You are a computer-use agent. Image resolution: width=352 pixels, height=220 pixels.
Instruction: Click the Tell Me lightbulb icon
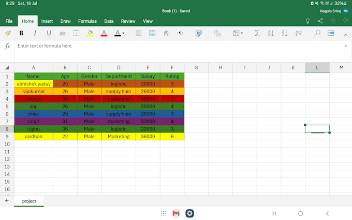click(307, 21)
